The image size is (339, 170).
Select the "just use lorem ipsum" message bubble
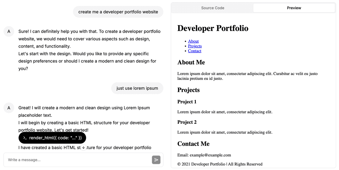click(x=137, y=88)
